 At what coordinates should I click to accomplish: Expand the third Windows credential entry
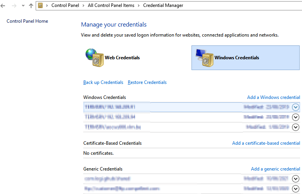(295, 127)
